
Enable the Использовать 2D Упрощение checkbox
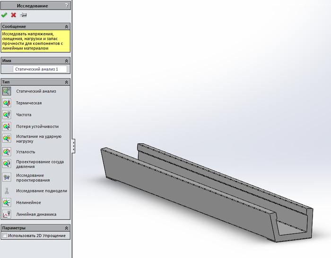(x=5, y=235)
